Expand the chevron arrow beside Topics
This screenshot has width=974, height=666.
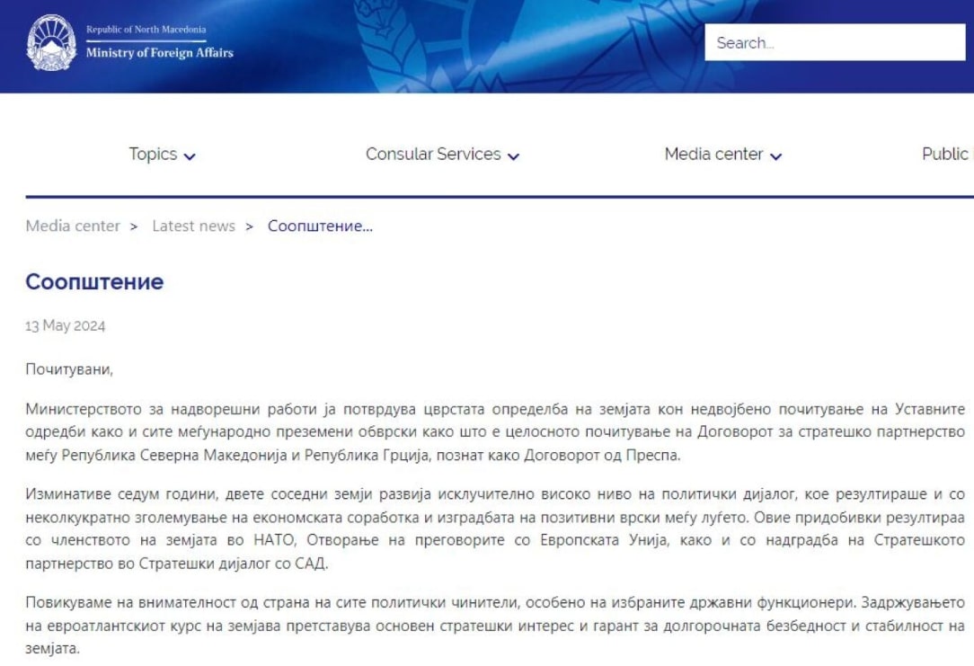(190, 156)
